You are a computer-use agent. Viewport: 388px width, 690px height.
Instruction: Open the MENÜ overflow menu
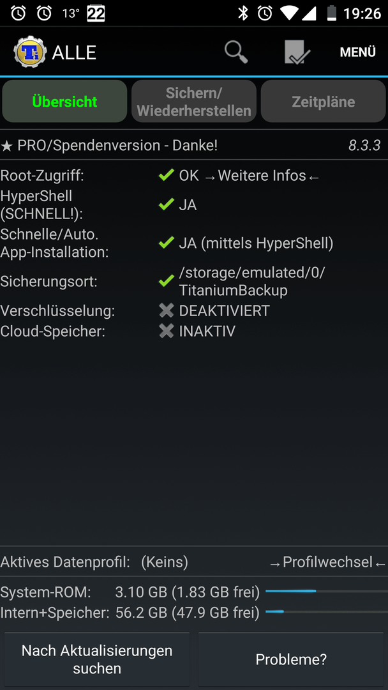[x=357, y=52]
